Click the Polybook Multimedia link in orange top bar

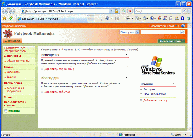point(14,26)
